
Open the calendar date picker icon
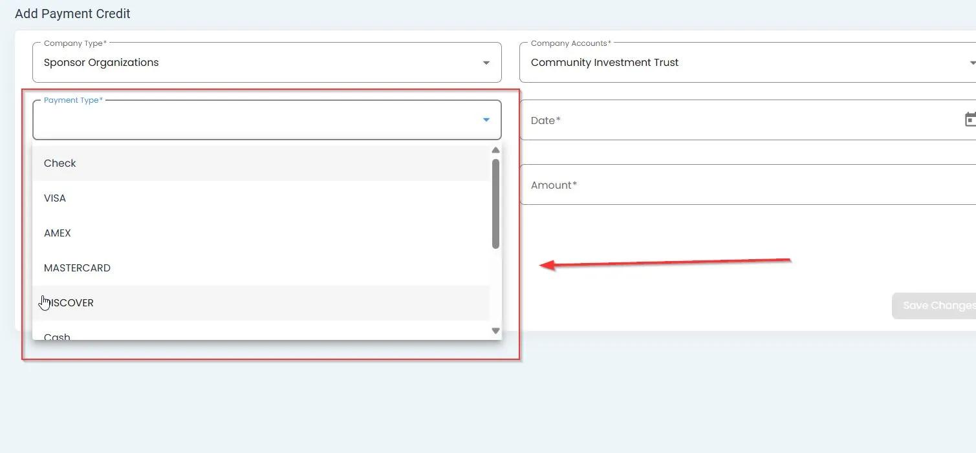tap(970, 120)
